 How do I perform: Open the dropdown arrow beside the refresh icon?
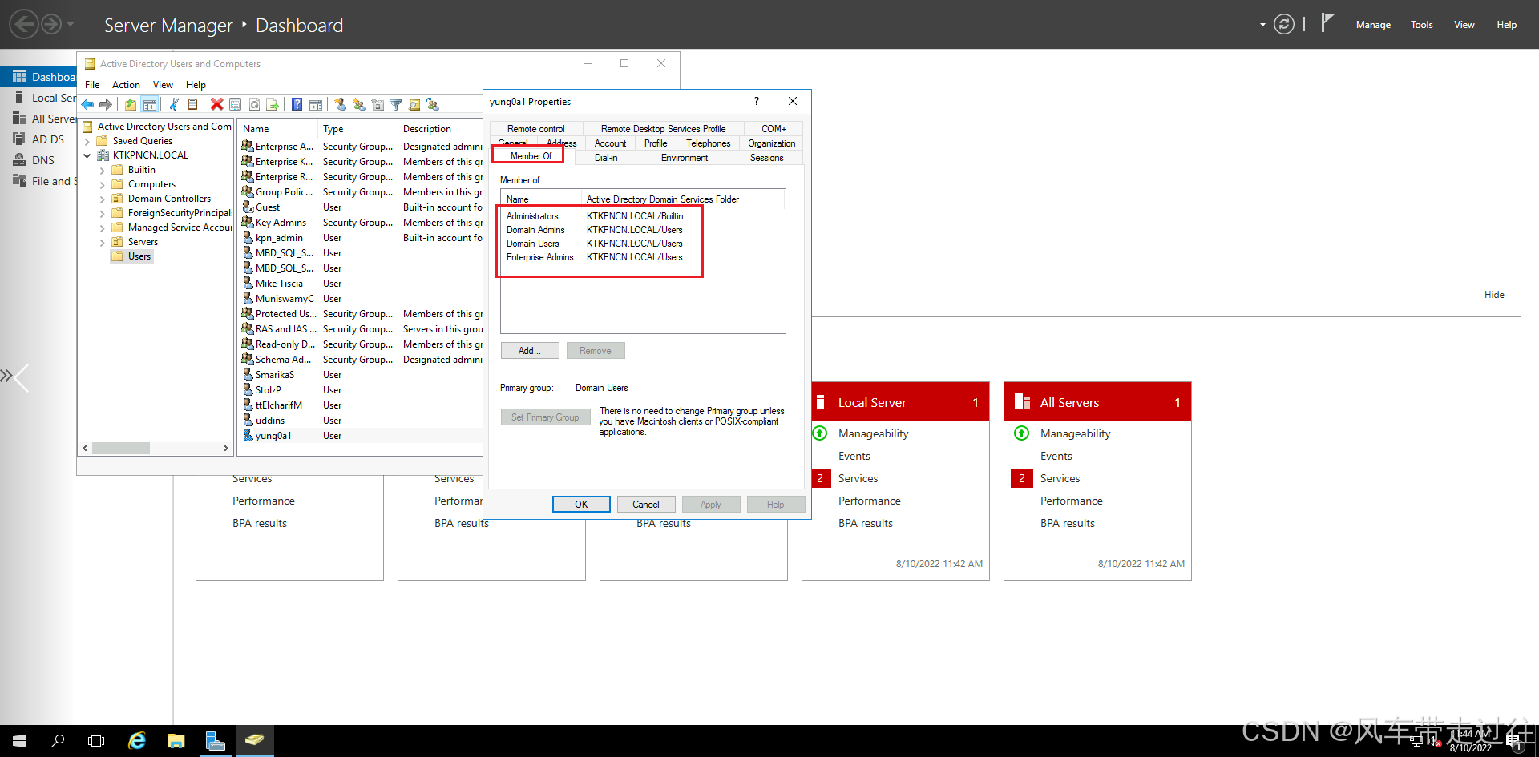1262,25
